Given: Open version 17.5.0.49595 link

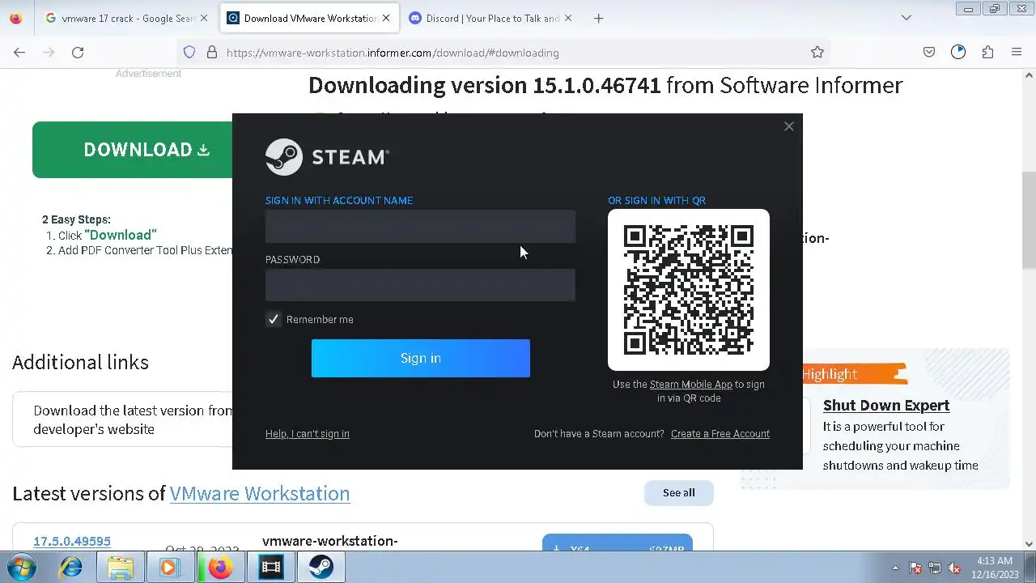Looking at the screenshot, I should pos(72,541).
